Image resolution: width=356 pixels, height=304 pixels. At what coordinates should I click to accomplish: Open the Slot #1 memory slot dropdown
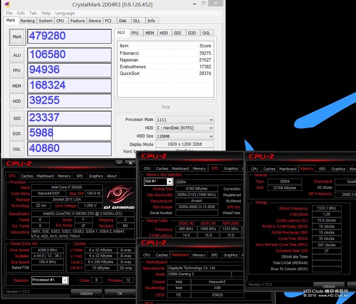(169, 181)
